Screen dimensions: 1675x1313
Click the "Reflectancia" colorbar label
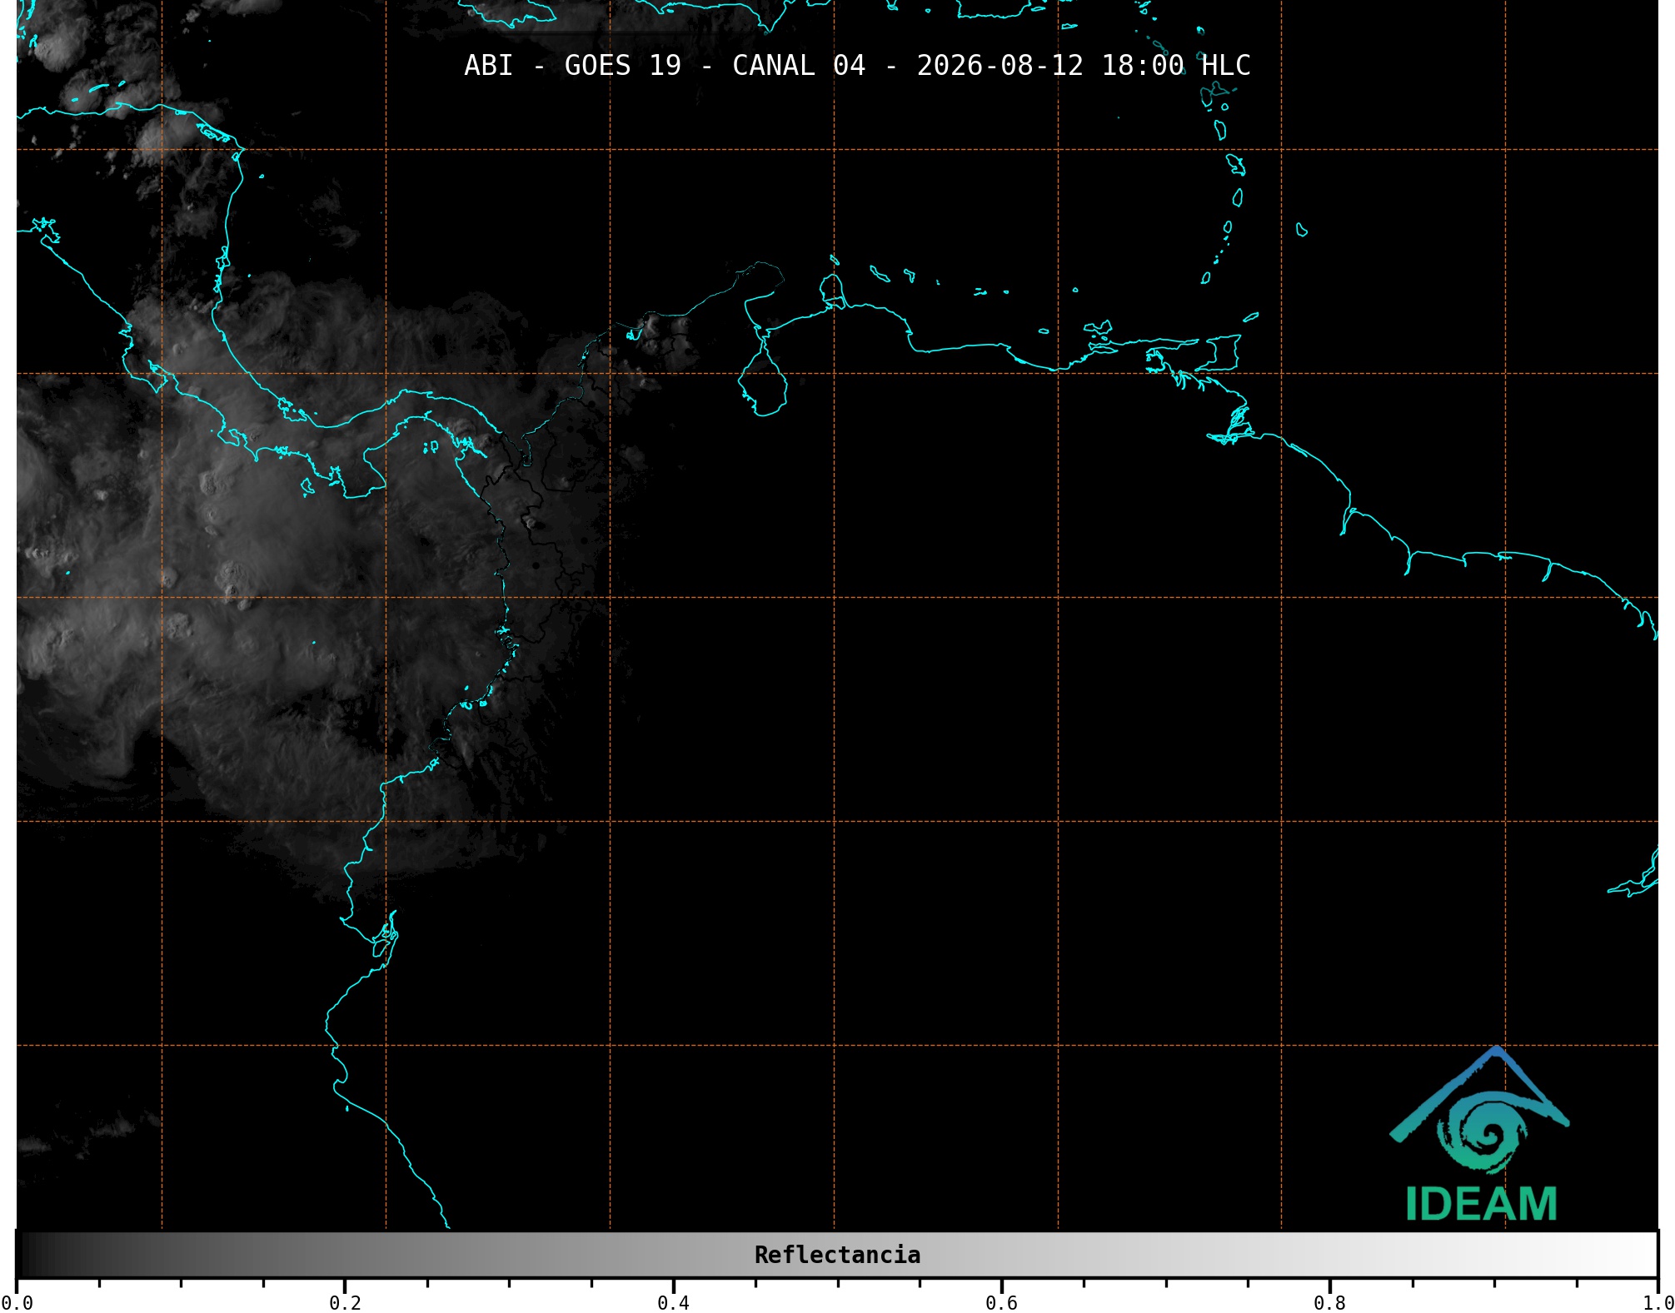[x=837, y=1255]
